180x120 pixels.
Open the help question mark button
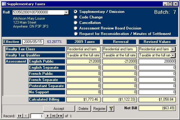click(111, 109)
